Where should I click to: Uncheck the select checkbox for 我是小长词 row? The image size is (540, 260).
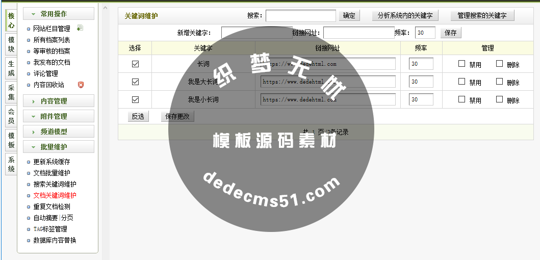(135, 100)
